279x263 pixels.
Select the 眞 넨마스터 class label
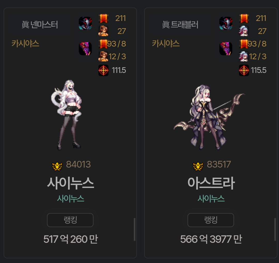(40, 25)
